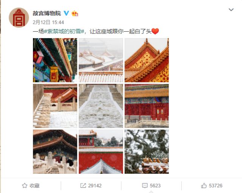View the red palace doors photo

[x=147, y=106]
